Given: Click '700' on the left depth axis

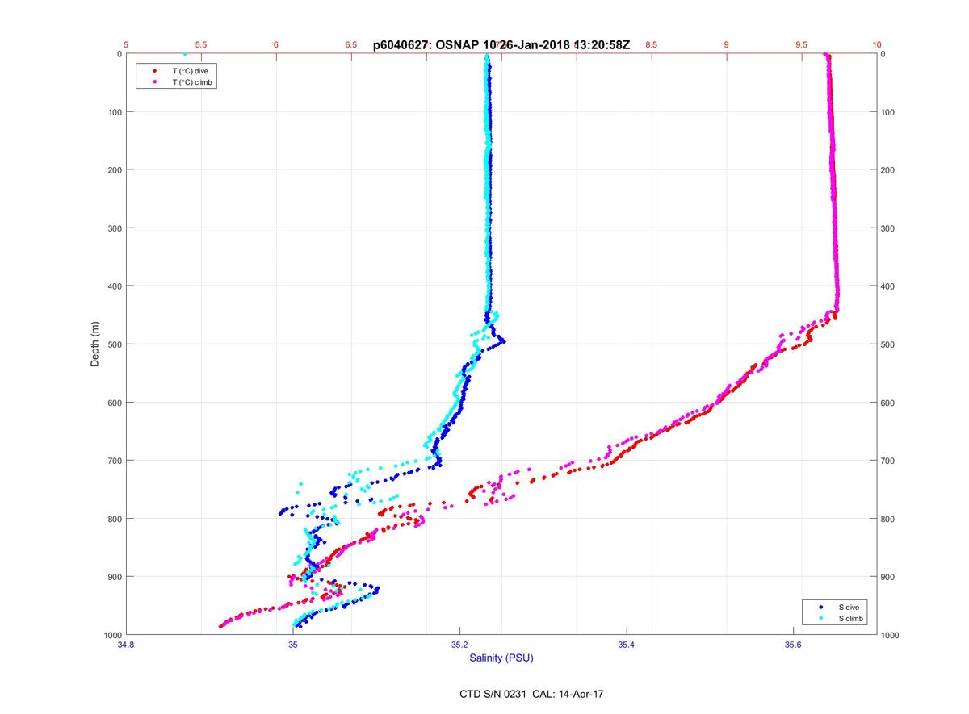Looking at the screenshot, I should point(114,461).
